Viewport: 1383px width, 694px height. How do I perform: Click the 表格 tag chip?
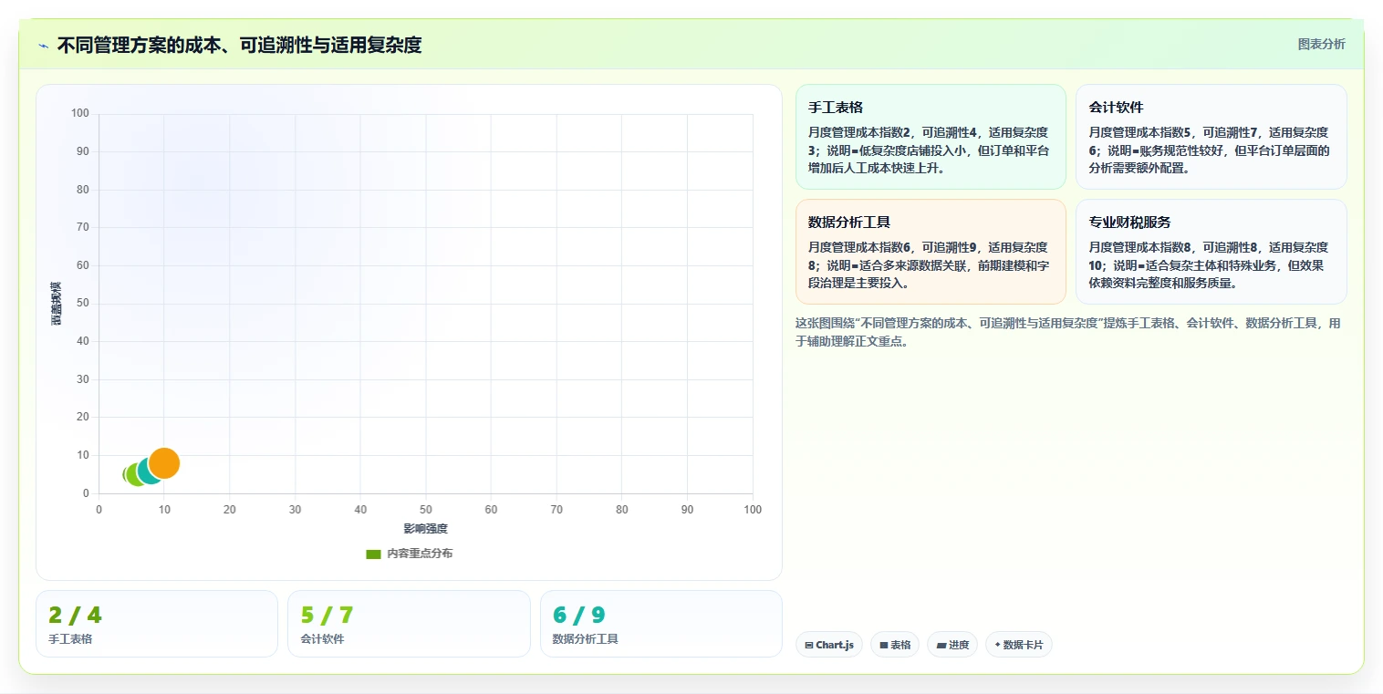coord(895,645)
